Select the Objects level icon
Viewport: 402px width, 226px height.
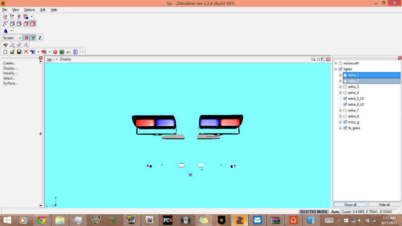click(x=26, y=24)
